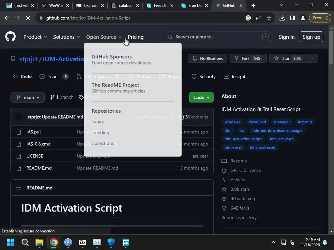This screenshot has width=334, height=250.
Task: Expand the Star lists dropdown arrow
Action: pos(312,59)
